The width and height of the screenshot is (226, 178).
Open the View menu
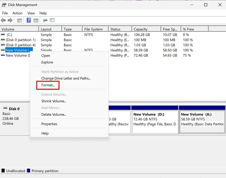click(31, 13)
